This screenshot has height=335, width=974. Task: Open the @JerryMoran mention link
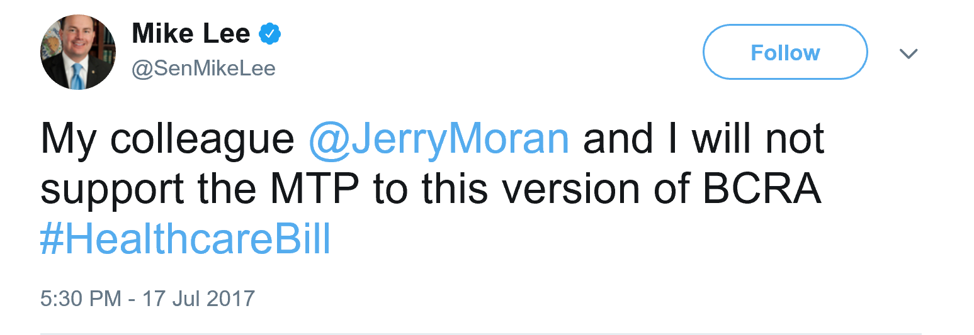[x=439, y=140]
